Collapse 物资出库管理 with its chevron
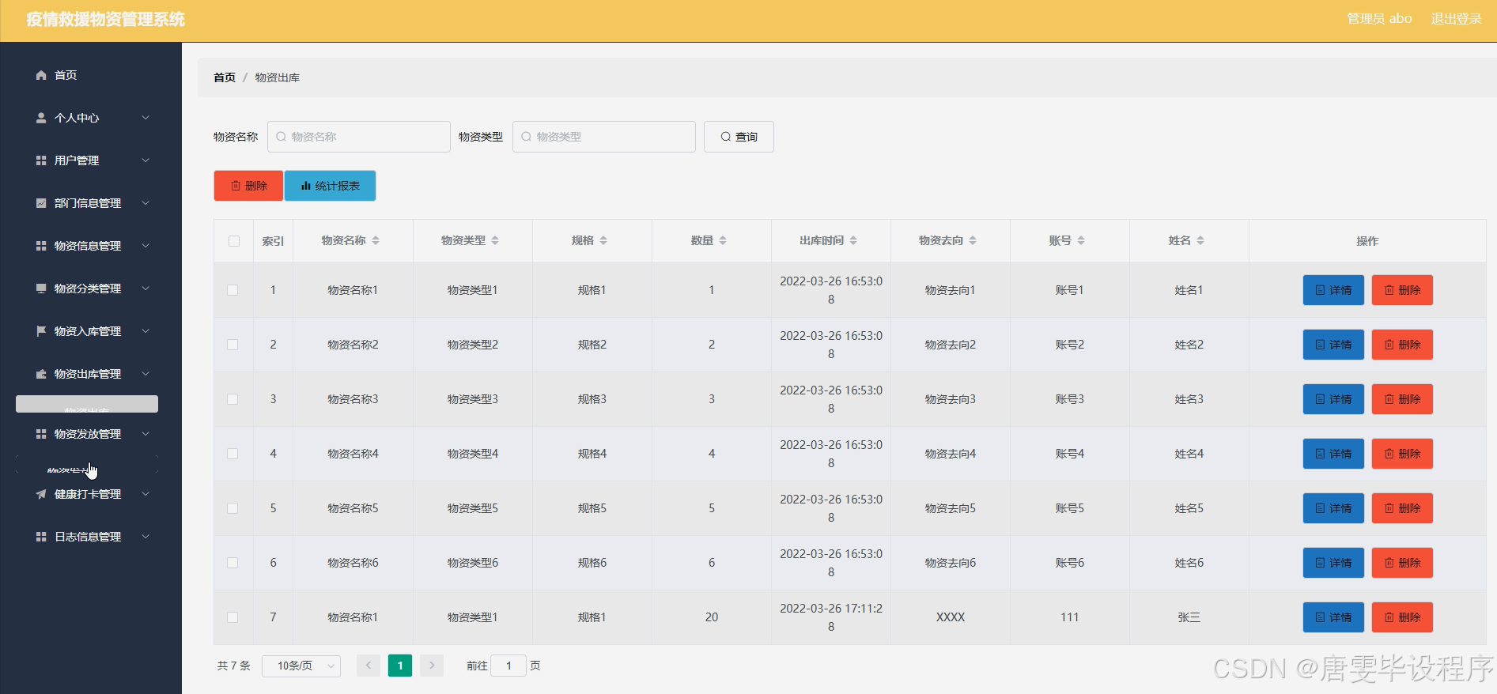This screenshot has height=694, width=1497. pos(146,374)
